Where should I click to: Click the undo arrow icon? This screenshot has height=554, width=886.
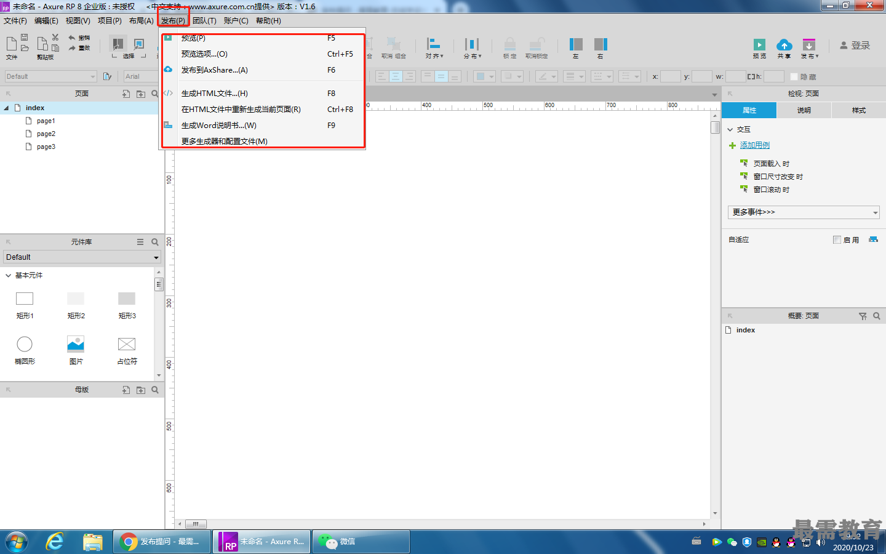pyautogui.click(x=72, y=38)
